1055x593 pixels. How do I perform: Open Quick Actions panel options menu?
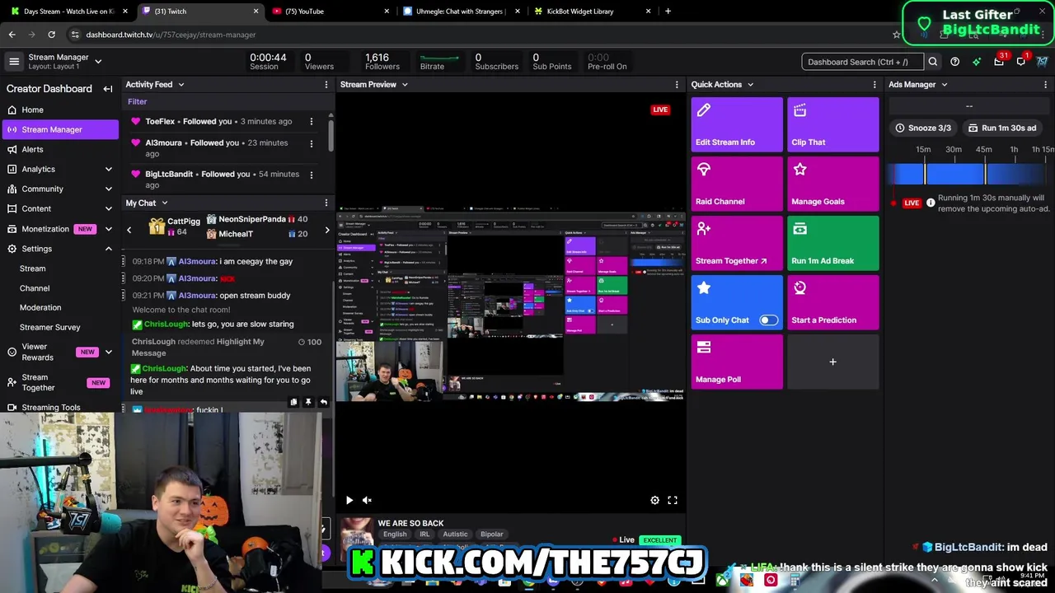coord(874,84)
